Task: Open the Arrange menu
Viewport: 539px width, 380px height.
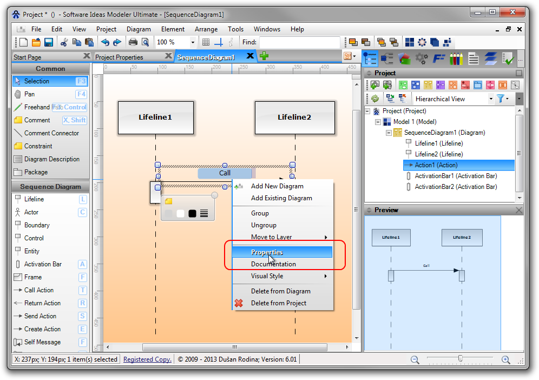Action: (206, 29)
